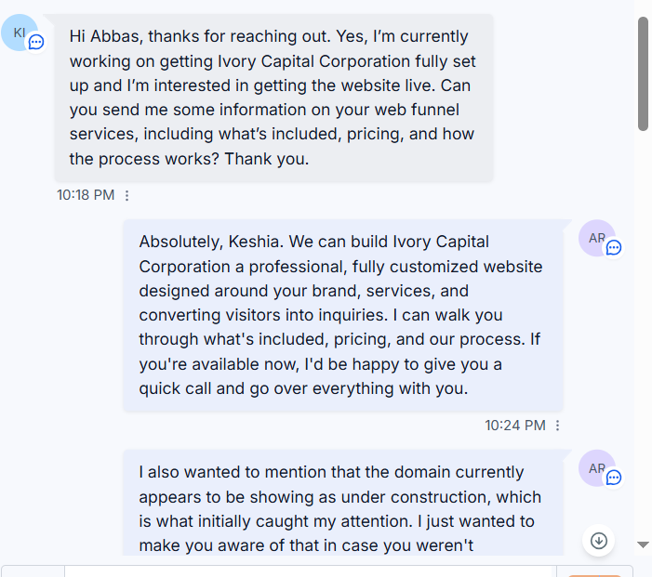Open the three-dot menu beside 10:18 PM
This screenshot has height=577, width=652.
click(x=126, y=195)
